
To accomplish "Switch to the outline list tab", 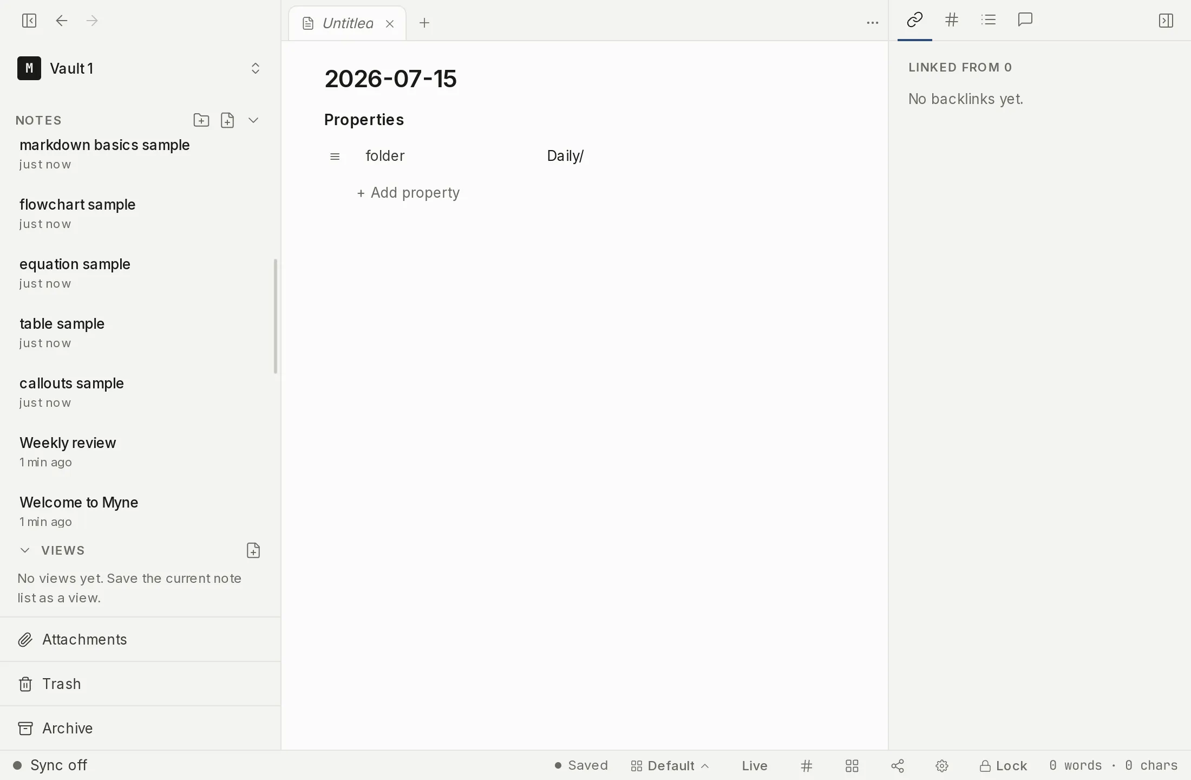I will (x=989, y=20).
